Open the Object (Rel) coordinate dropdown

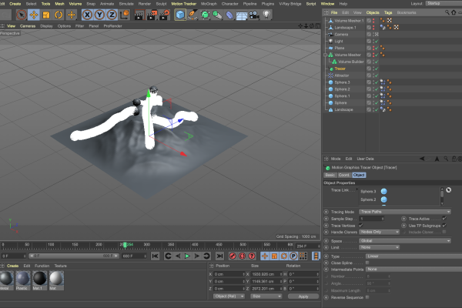coord(229,296)
